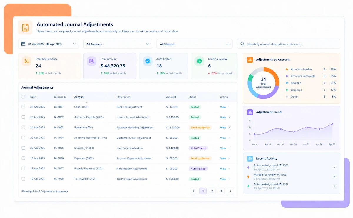This screenshot has width=353, height=218.
Task: Open the All Statuses filter dropdown
Action: click(x=194, y=44)
